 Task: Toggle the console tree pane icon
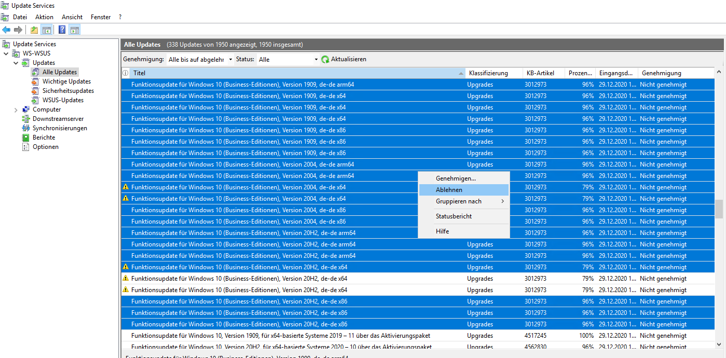coord(47,30)
